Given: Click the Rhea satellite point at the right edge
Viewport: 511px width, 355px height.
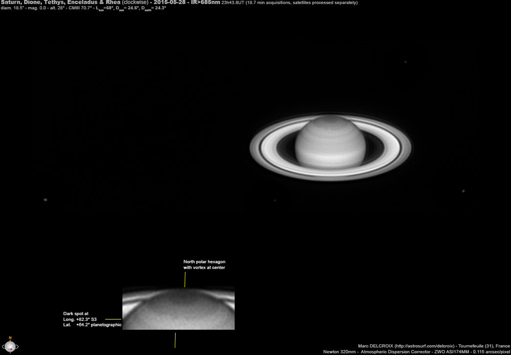Looking at the screenshot, I should click(x=462, y=190).
